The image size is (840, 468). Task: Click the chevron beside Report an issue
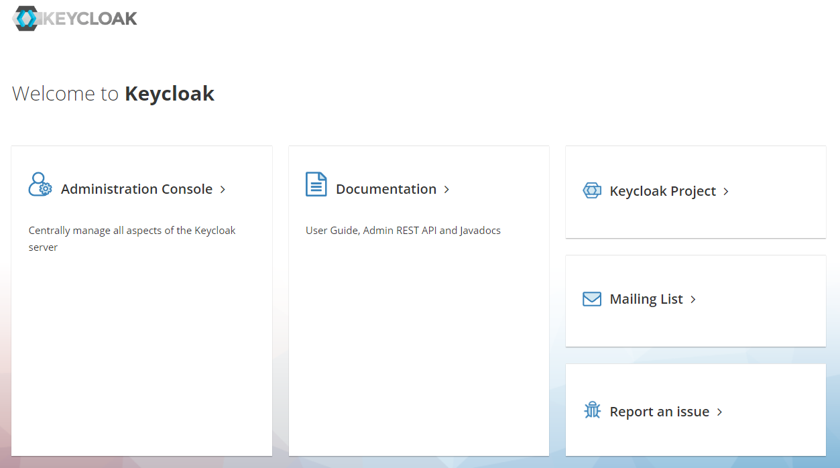[719, 412]
